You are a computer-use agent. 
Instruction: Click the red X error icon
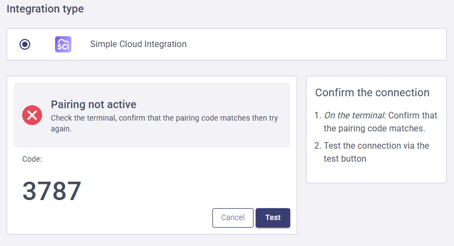(32, 115)
